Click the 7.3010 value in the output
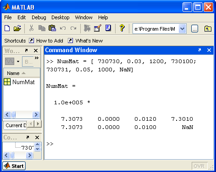This screenshot has width=216, height=172. pos(182,119)
